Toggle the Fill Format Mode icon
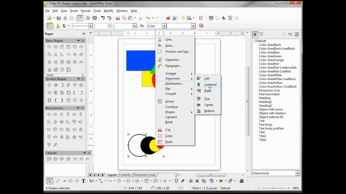Viewport: 346px width, 194px height. click(x=284, y=34)
